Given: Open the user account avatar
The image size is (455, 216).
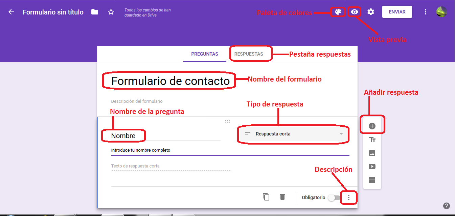Looking at the screenshot, I should point(442,12).
